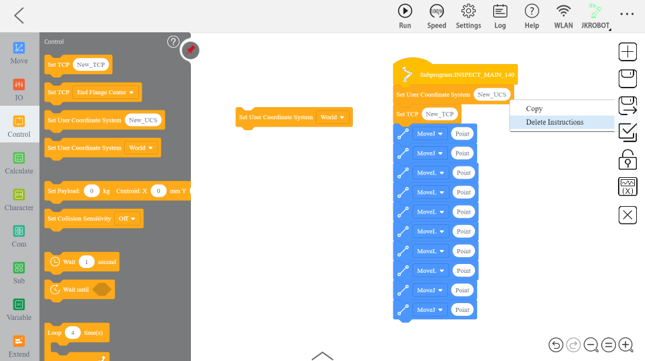The height and width of the screenshot is (361, 645).
Task: Select Delete Instructions from context menu
Action: tap(555, 123)
